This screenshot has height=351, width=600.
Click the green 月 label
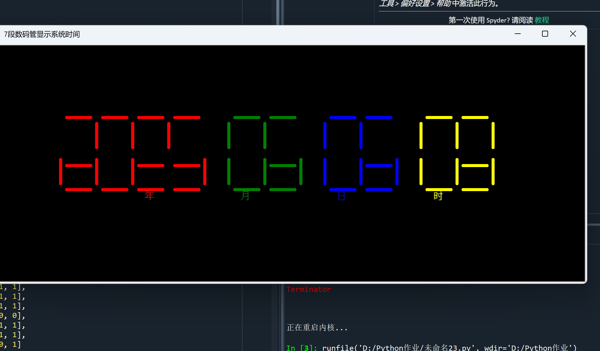click(245, 196)
